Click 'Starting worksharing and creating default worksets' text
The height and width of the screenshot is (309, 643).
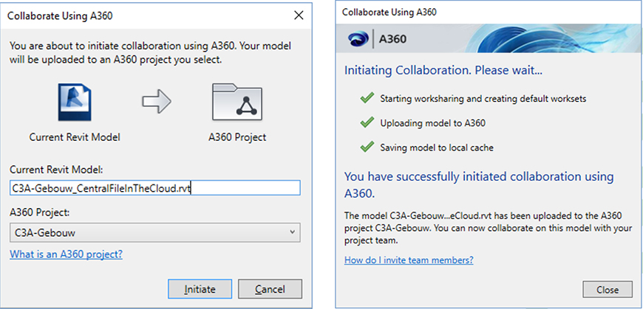point(483,99)
